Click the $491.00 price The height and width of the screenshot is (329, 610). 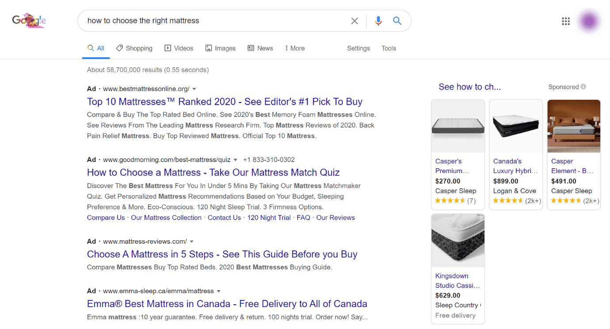(x=564, y=181)
